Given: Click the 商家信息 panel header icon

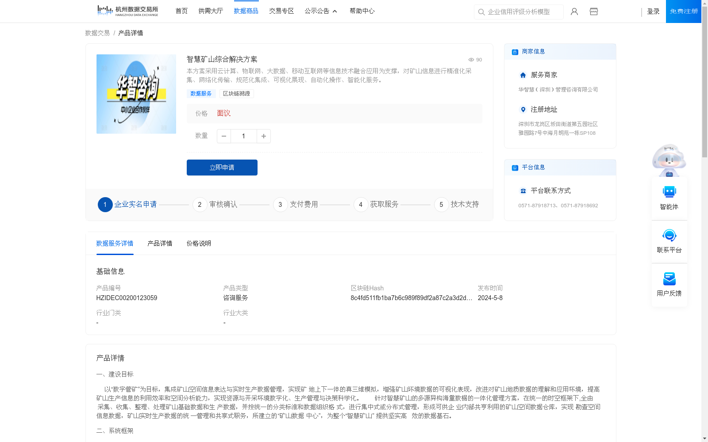Looking at the screenshot, I should tap(515, 52).
